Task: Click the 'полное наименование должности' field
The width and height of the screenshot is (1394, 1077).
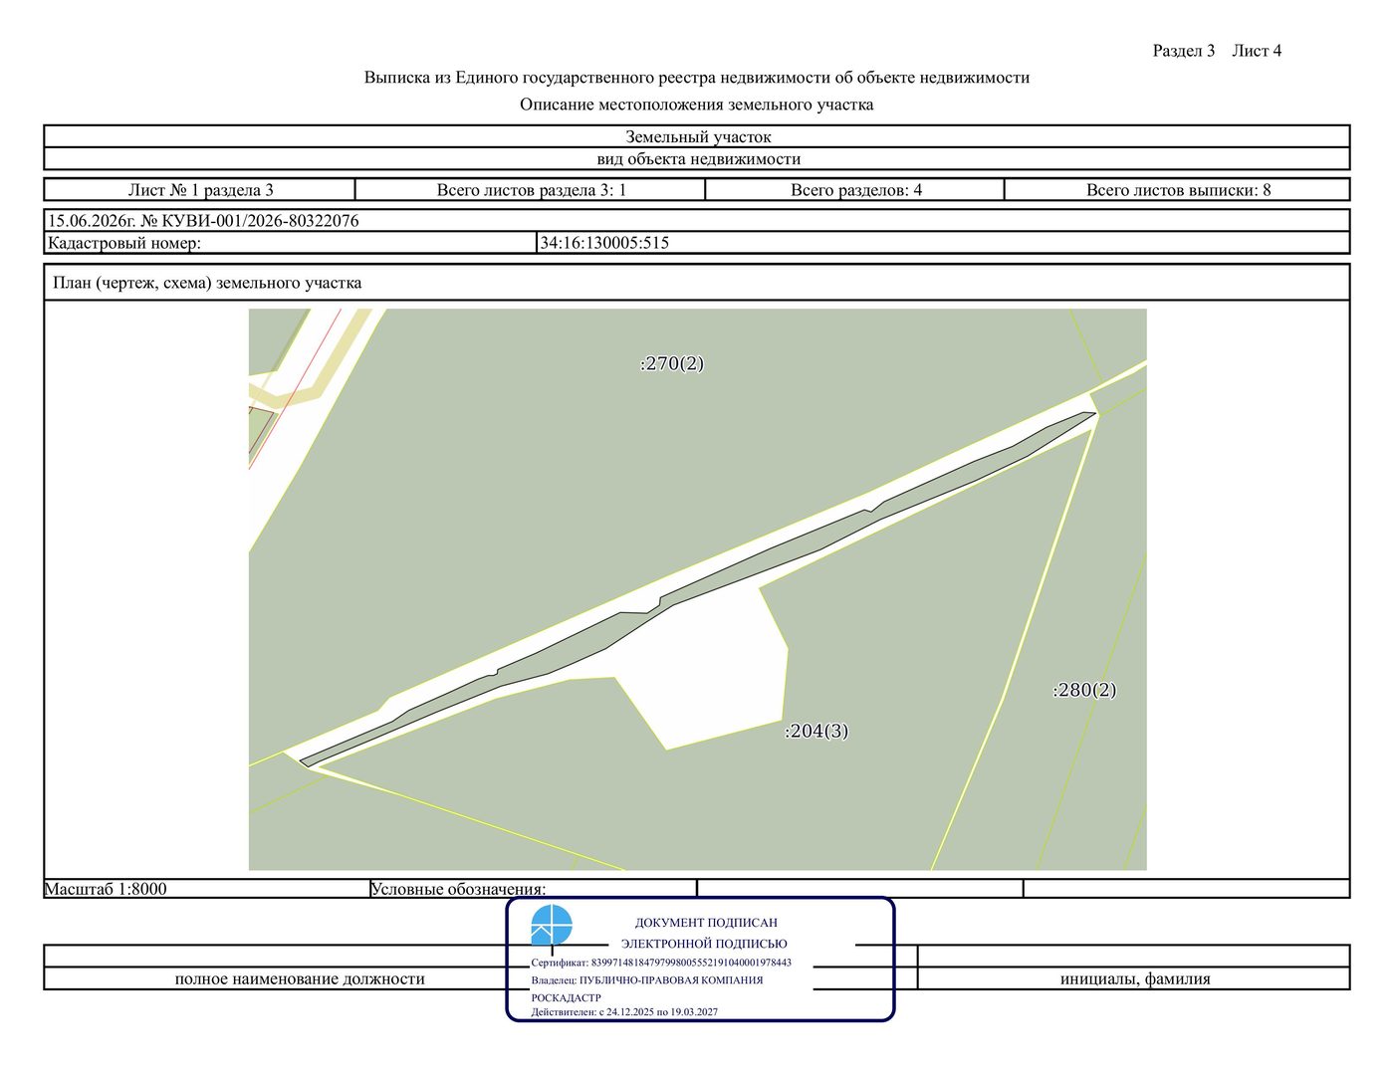Action: 300,978
